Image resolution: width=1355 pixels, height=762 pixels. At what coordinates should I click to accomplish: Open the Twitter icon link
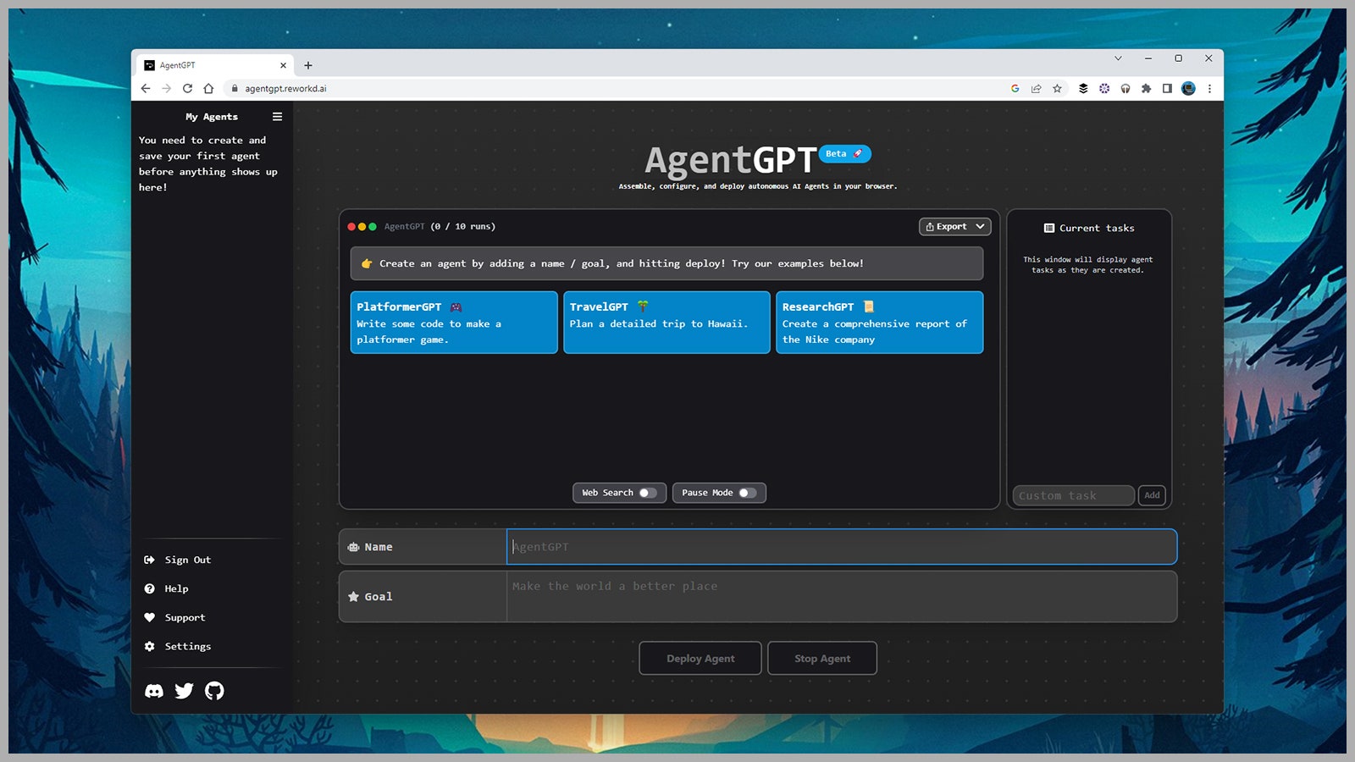pos(184,691)
